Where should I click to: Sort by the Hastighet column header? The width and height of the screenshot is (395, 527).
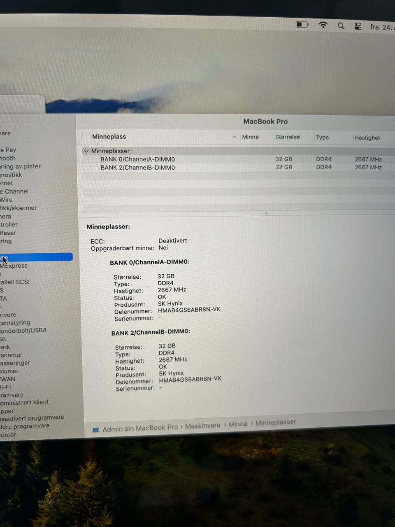pos(367,138)
